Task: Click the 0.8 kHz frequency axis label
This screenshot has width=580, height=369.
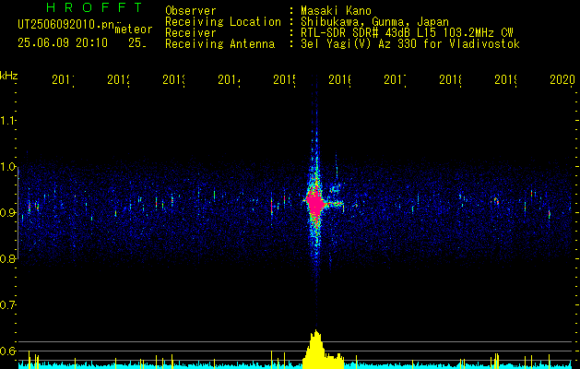Action: click(x=7, y=259)
